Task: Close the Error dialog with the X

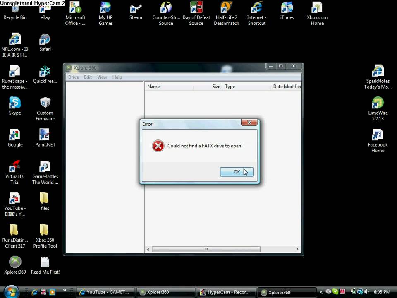Action: click(249, 123)
